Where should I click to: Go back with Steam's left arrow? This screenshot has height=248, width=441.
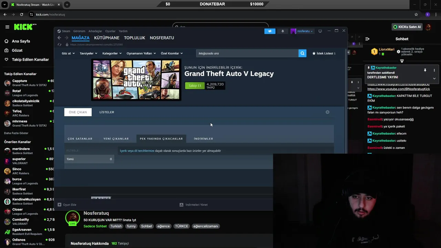[x=59, y=38]
